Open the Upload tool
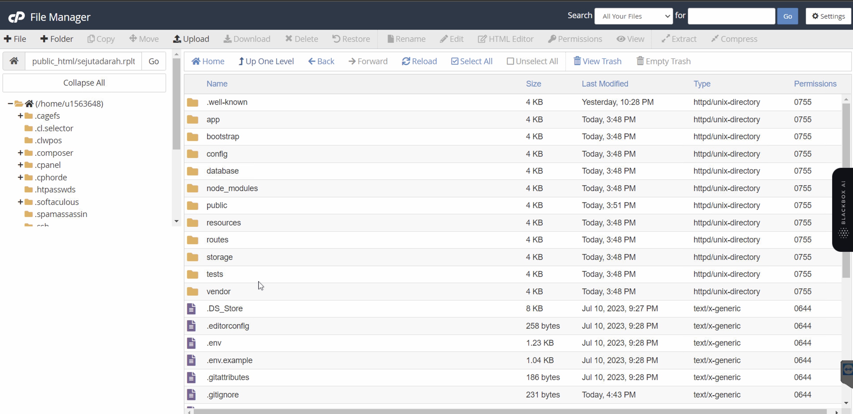 [191, 39]
